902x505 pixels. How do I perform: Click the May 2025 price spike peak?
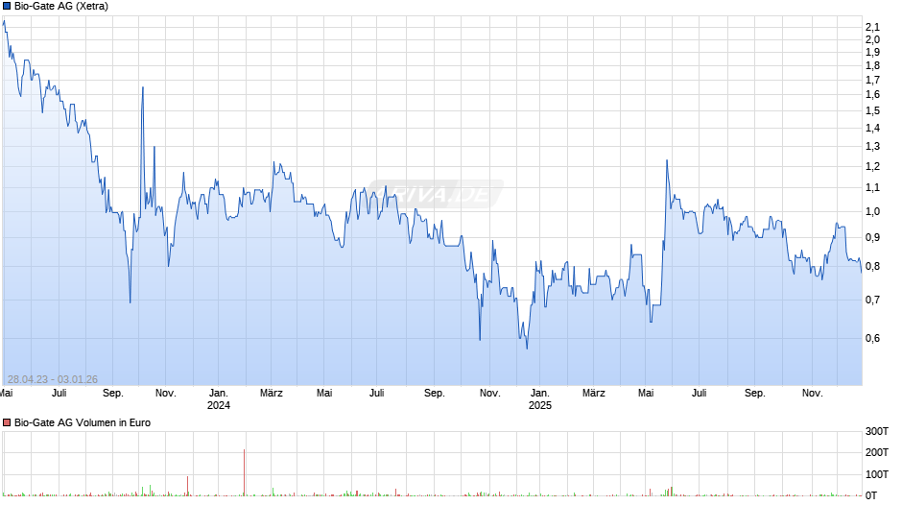[x=667, y=160]
